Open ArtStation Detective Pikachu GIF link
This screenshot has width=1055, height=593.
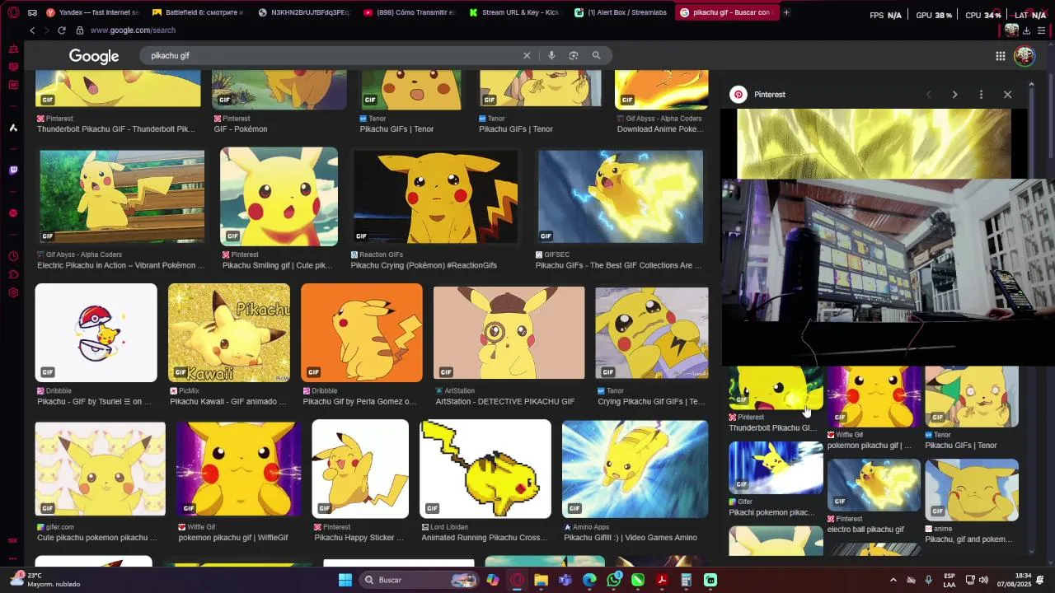click(504, 402)
